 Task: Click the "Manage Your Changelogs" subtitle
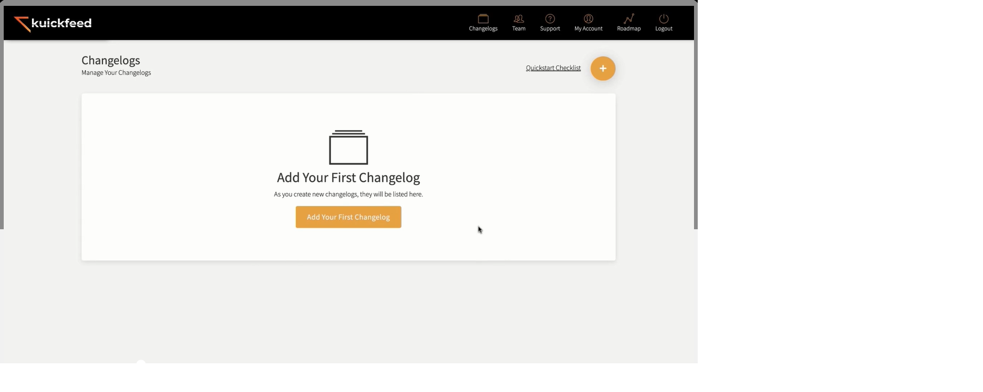point(116,73)
